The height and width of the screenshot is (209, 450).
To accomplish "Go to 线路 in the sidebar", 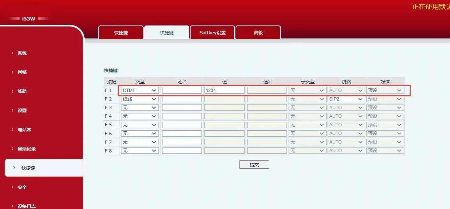I will click(x=22, y=91).
